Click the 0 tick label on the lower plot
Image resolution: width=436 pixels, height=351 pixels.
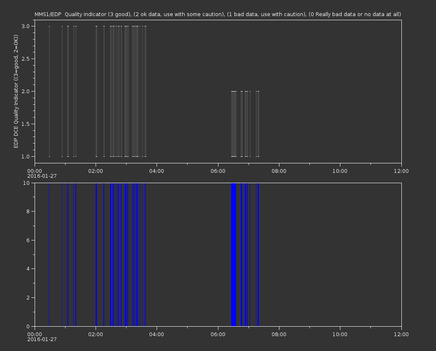click(28, 326)
